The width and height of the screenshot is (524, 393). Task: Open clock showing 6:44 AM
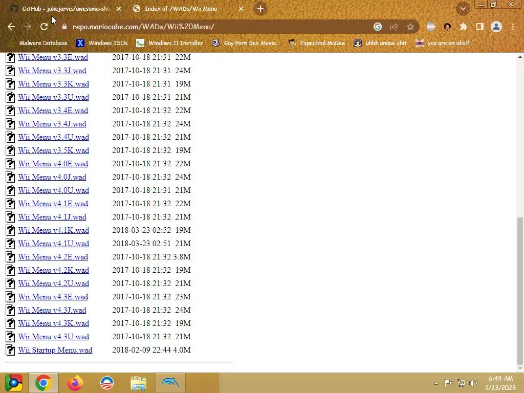point(500,383)
